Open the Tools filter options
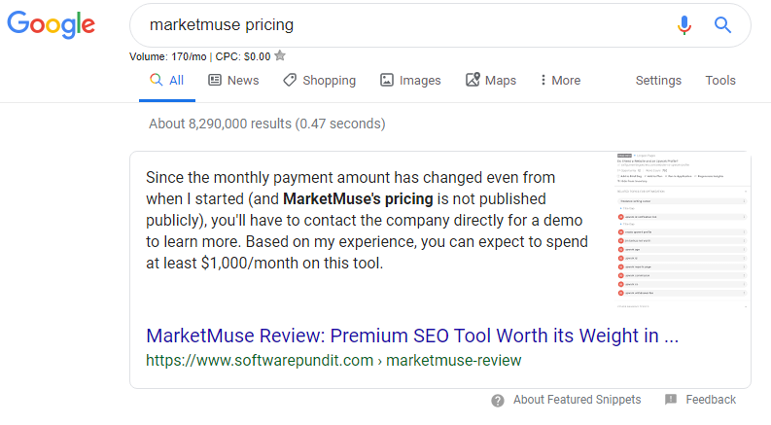This screenshot has width=771, height=425. pyautogui.click(x=720, y=81)
